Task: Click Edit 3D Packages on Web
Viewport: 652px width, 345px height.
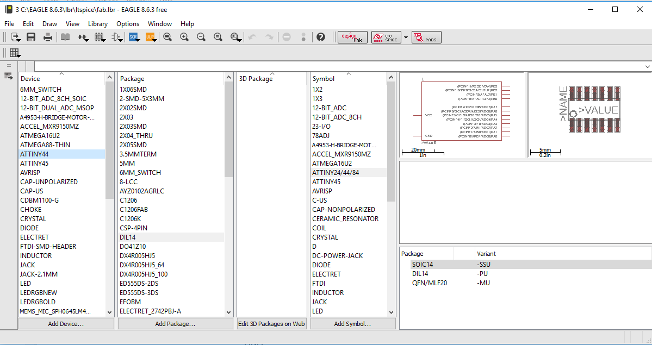Action: 272,324
